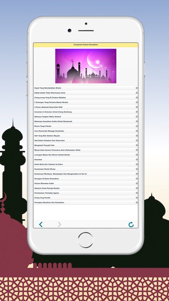Tap the purple mosque banner image
The image size is (169, 301).
point(86,66)
